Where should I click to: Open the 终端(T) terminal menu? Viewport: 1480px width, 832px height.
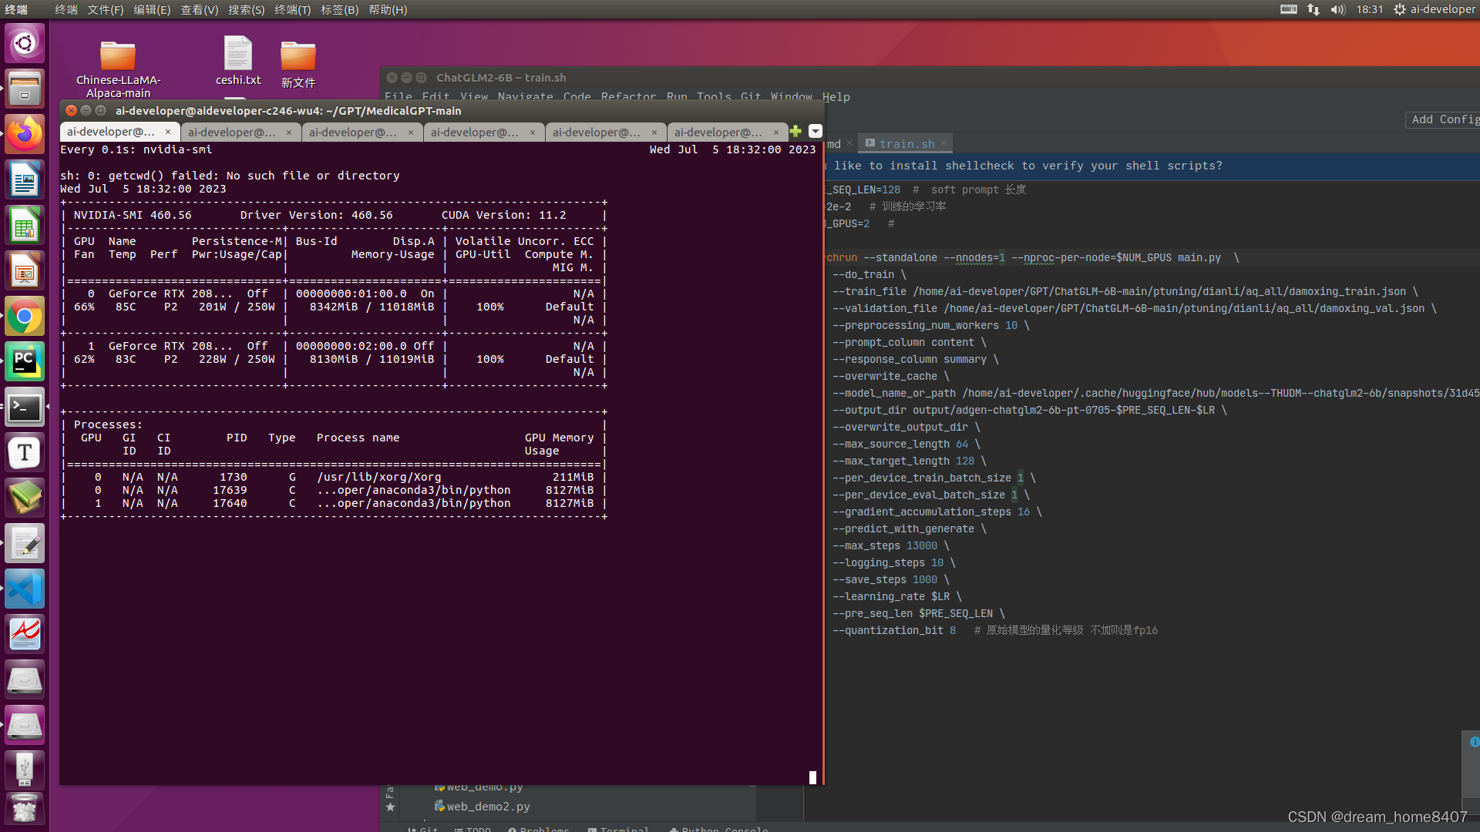293,9
